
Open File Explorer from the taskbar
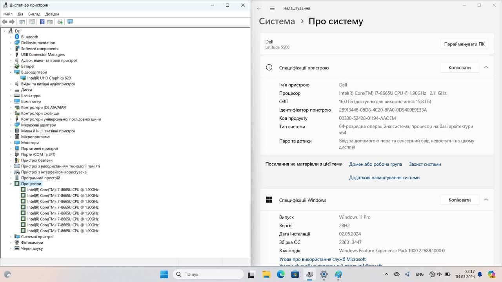coord(266,274)
